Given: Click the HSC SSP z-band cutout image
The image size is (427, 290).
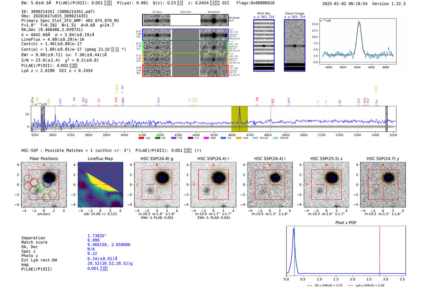Looking at the screenshot, I should [326, 185].
